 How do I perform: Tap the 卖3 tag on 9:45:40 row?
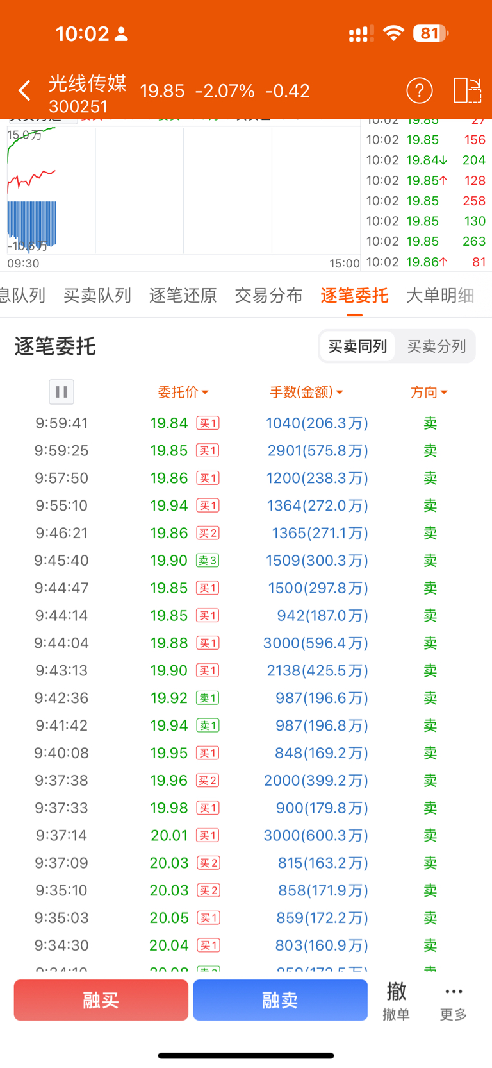tap(208, 561)
